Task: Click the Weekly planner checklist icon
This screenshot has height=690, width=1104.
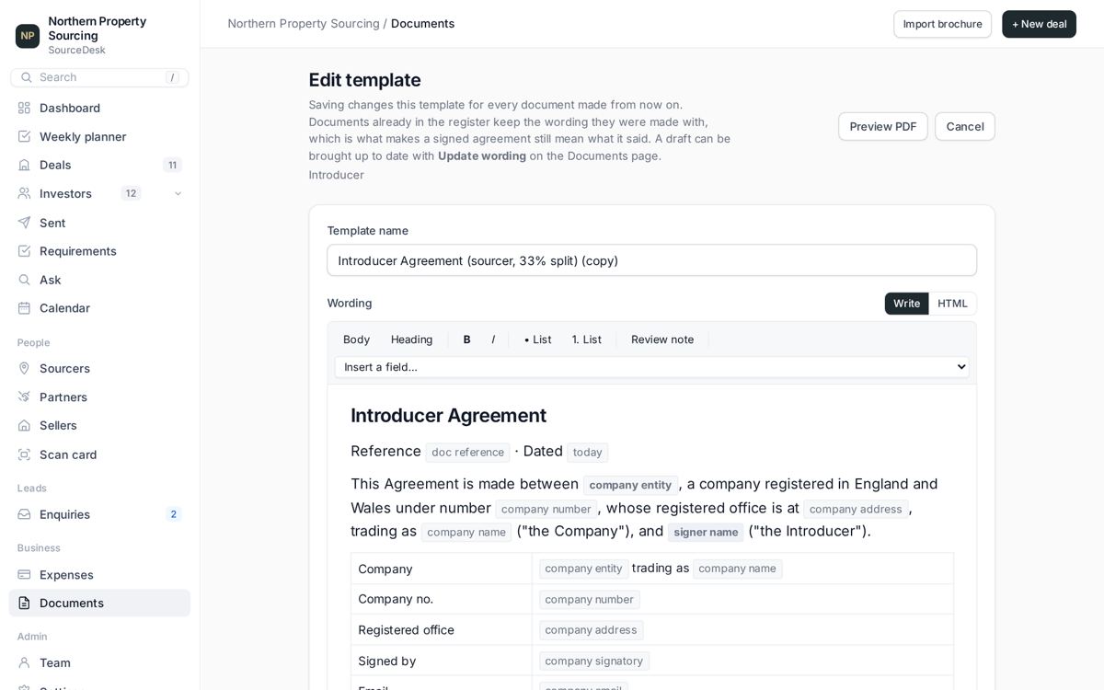Action: (x=25, y=136)
